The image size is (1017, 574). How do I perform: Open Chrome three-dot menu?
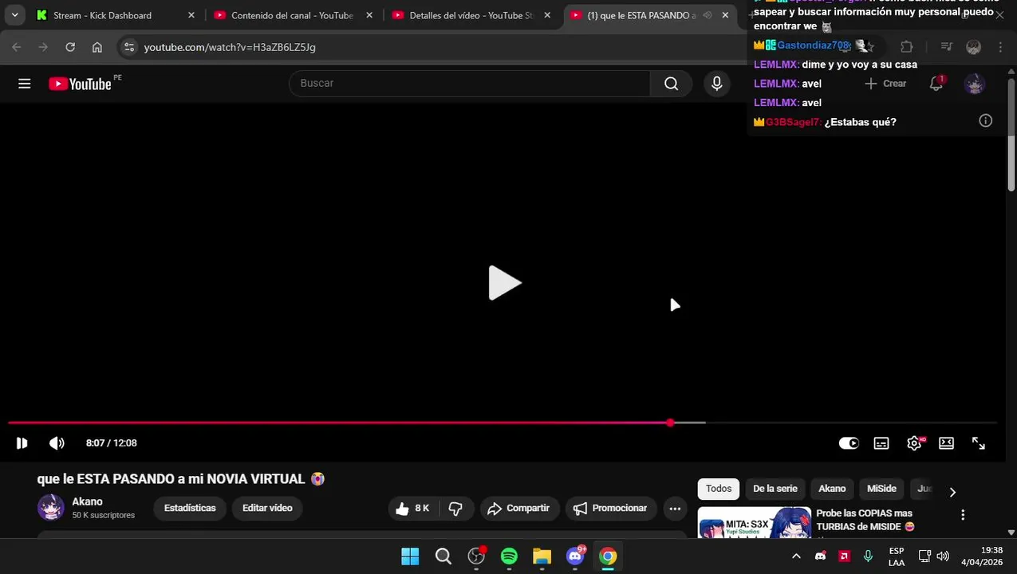[1000, 47]
